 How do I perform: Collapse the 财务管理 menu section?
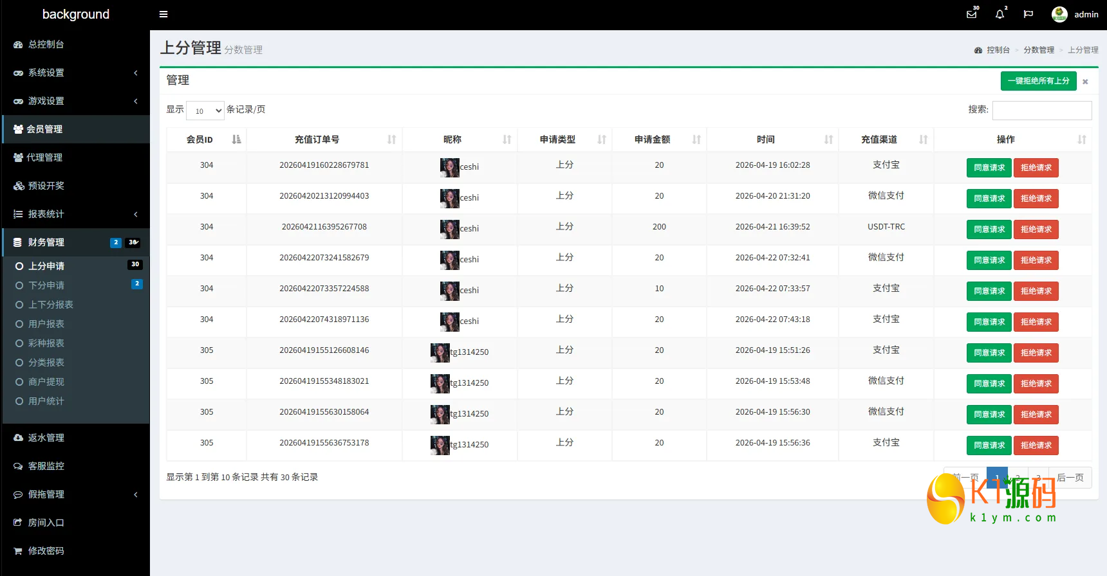pos(76,242)
